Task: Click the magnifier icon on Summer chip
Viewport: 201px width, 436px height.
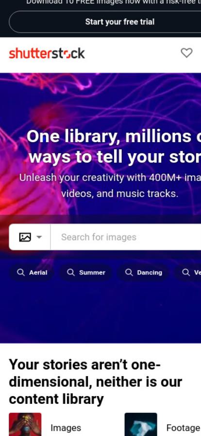Action: click(71, 272)
